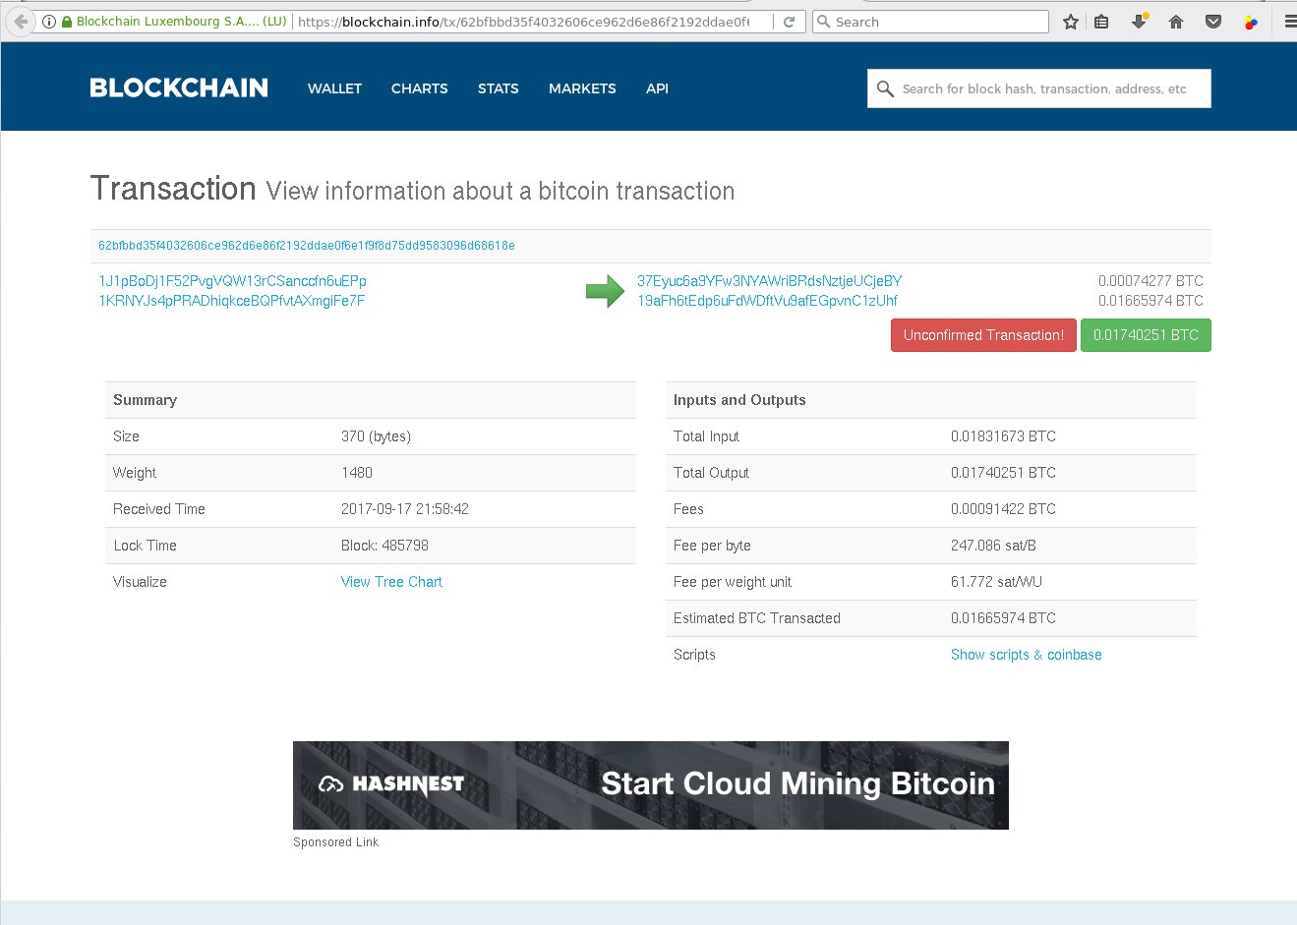Image resolution: width=1297 pixels, height=925 pixels.
Task: Open the browser hamburger menu
Action: click(1289, 21)
